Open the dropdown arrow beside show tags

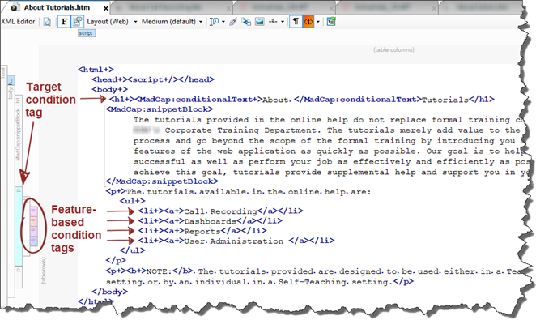click(318, 22)
